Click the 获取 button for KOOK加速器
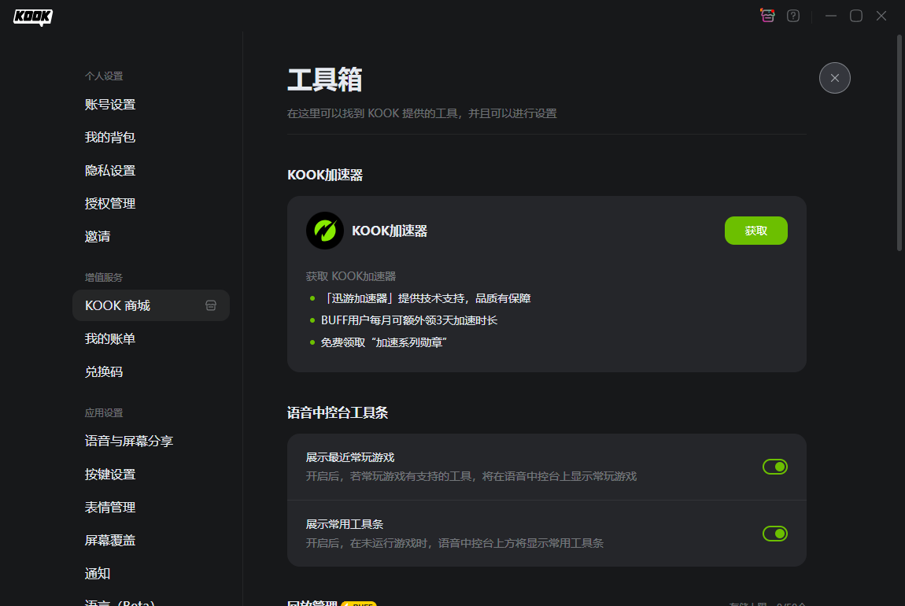The height and width of the screenshot is (606, 905). point(755,231)
